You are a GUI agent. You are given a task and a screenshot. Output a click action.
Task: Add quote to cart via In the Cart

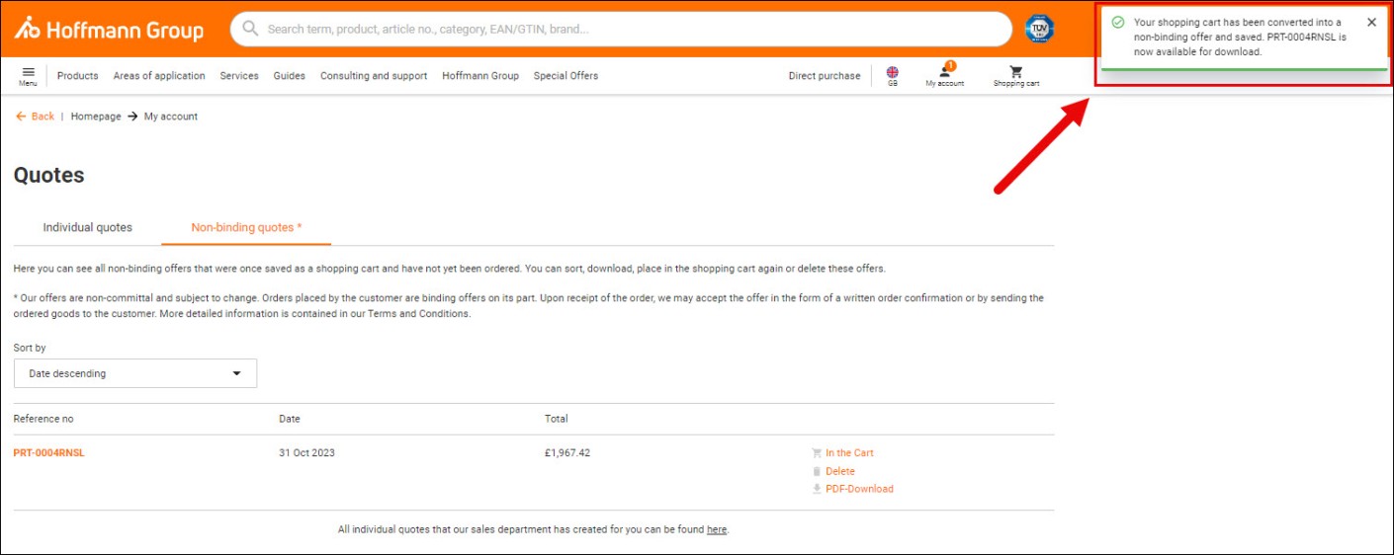tap(848, 453)
